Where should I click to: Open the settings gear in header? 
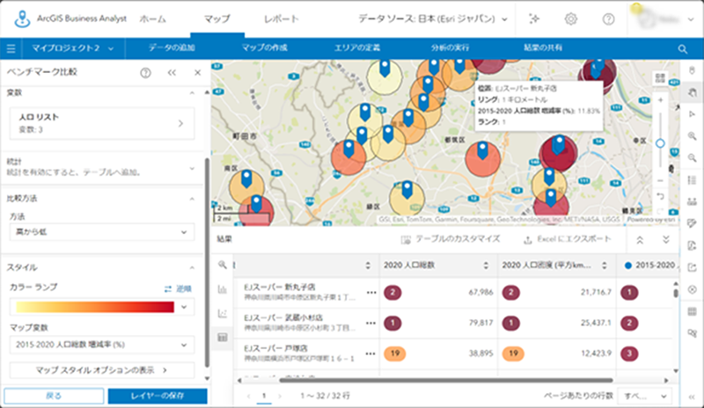pyautogui.click(x=570, y=18)
